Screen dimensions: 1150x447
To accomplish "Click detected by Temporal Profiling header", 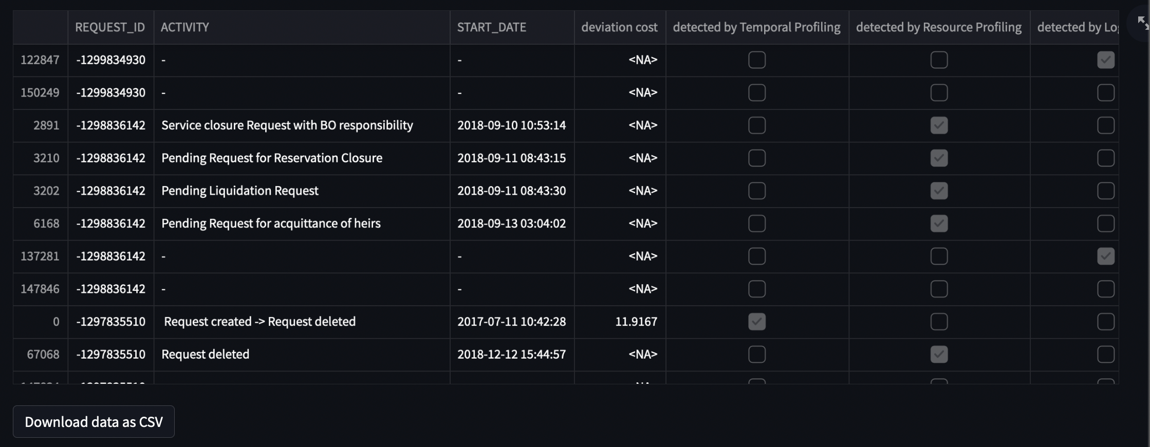I will click(757, 27).
